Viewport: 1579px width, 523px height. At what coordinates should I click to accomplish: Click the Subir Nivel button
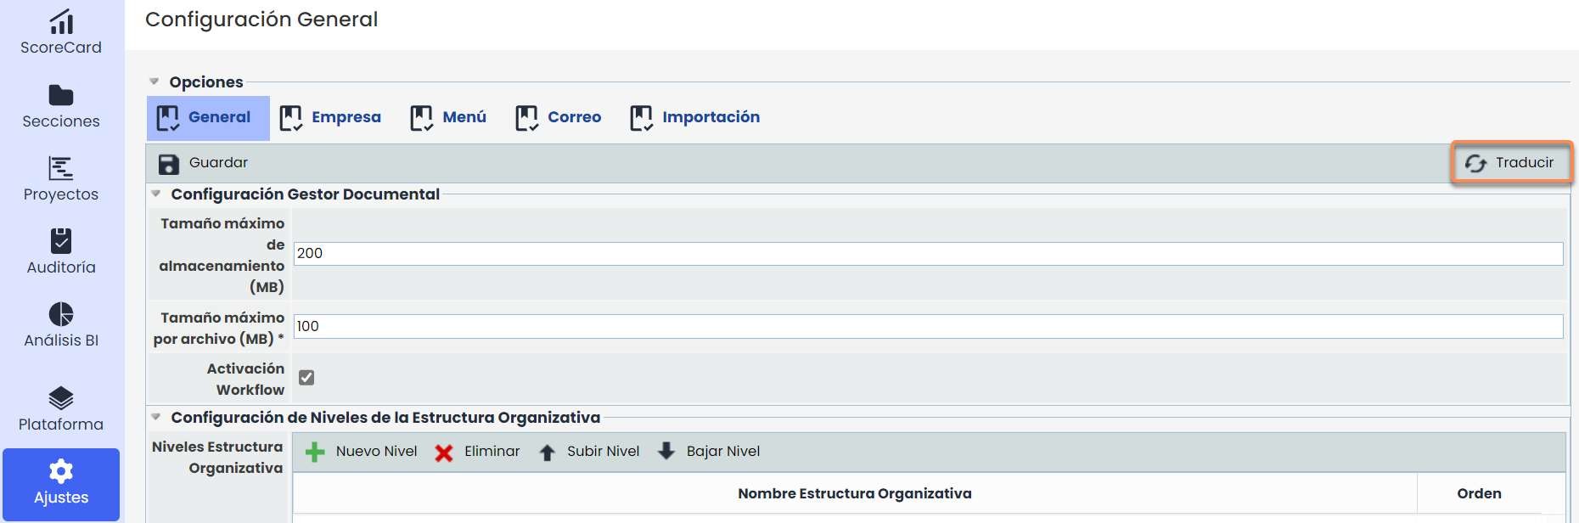(x=589, y=452)
